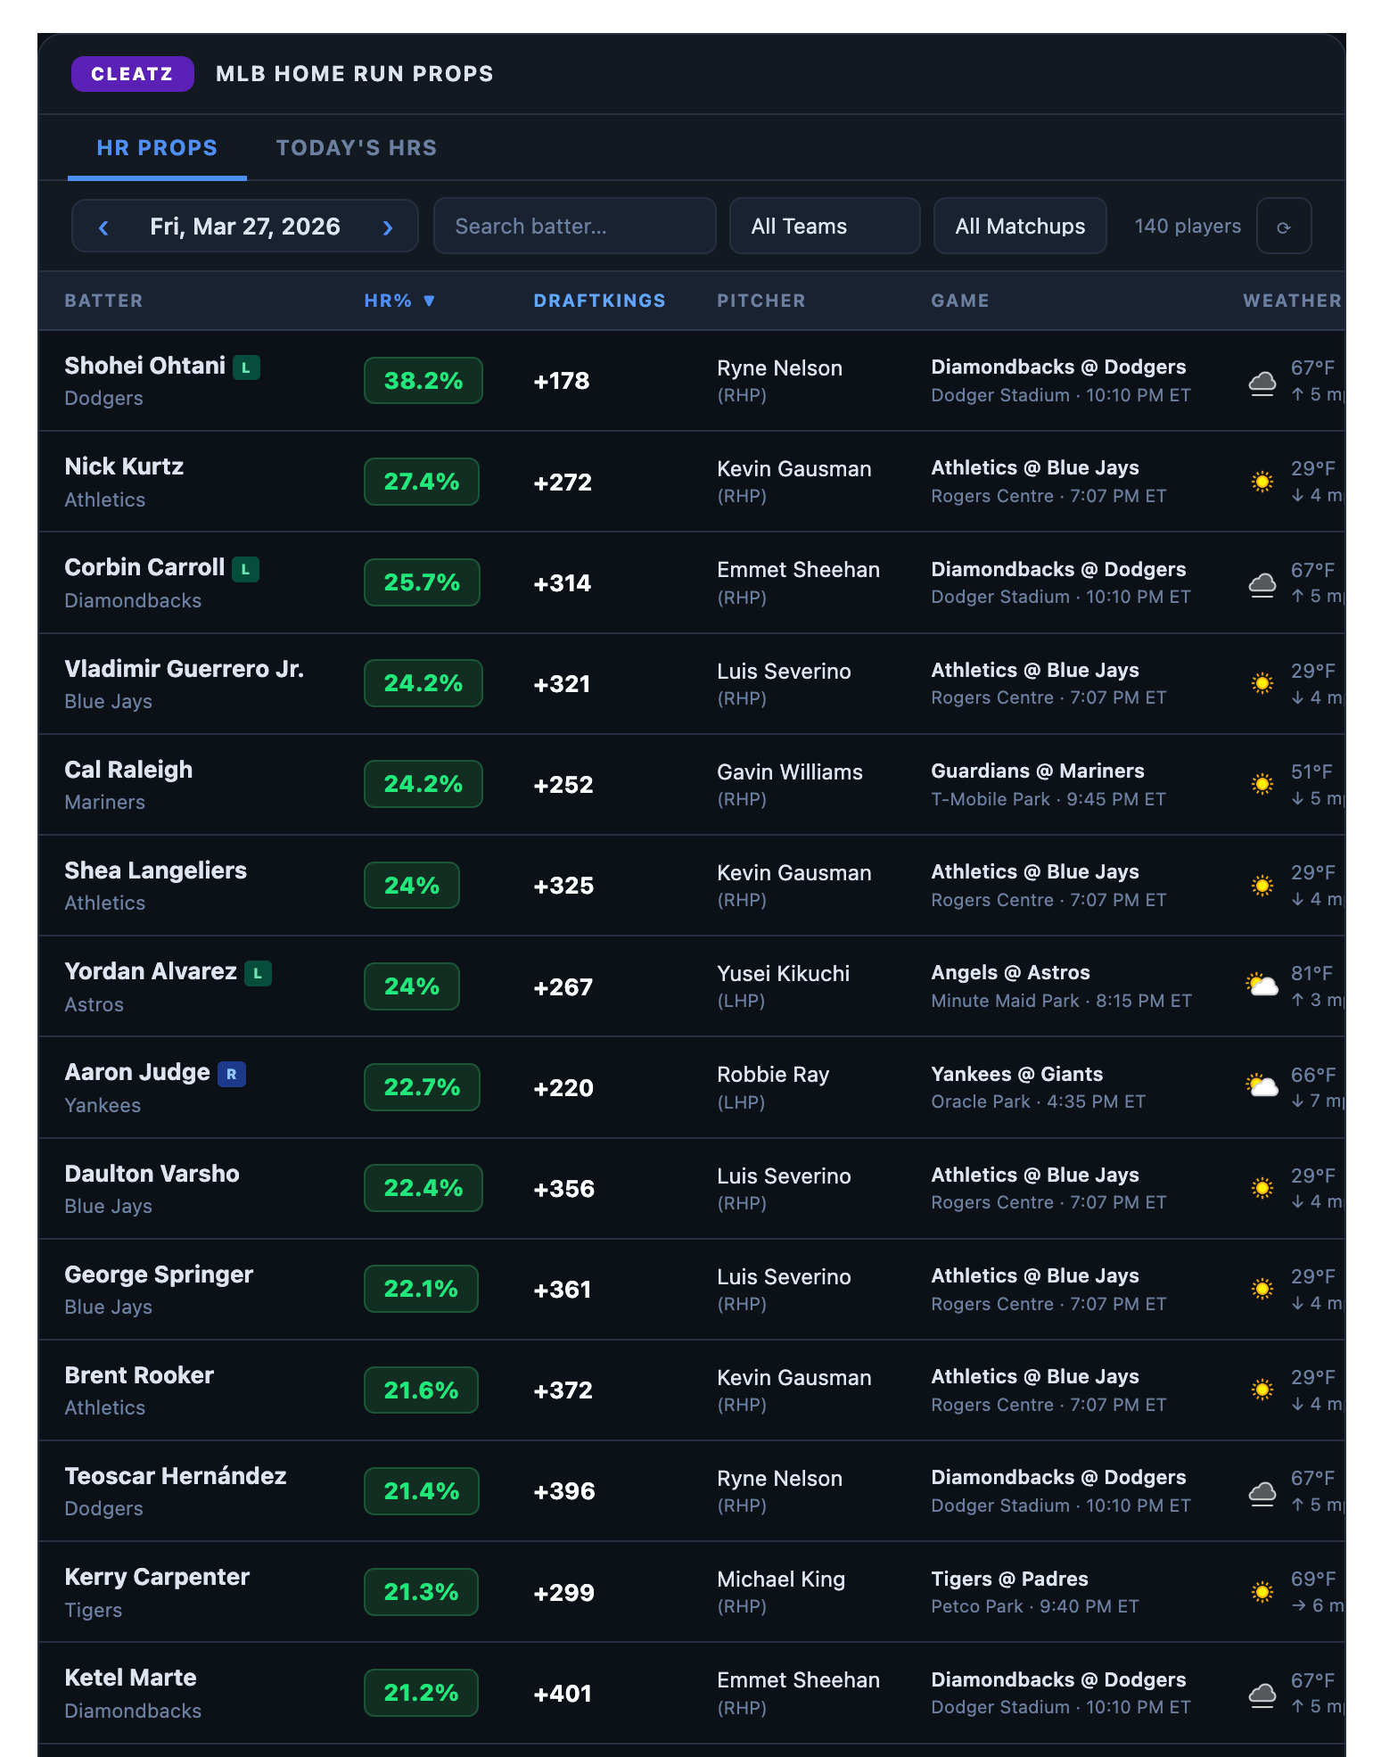Select batter Kerry Carpenter
Screen dimensions: 1373x1757
pyautogui.click(x=157, y=1577)
